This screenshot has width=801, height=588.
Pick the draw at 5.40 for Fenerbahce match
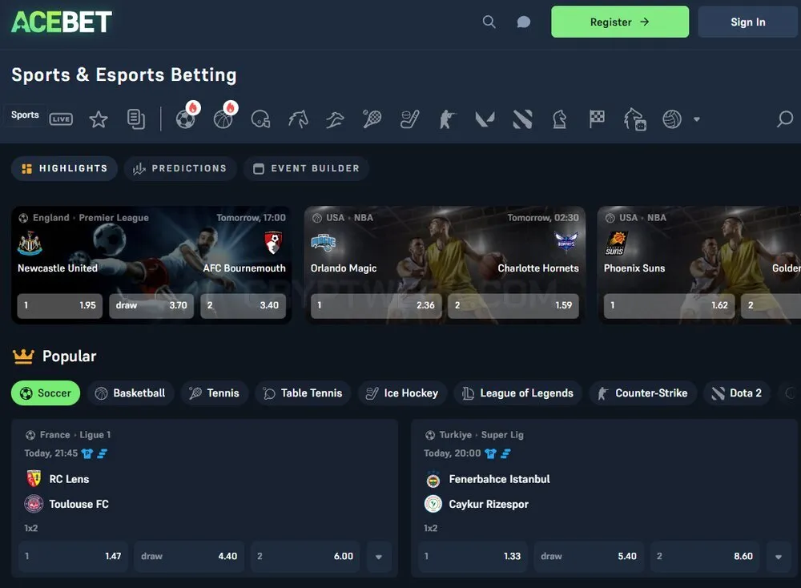pyautogui.click(x=589, y=556)
